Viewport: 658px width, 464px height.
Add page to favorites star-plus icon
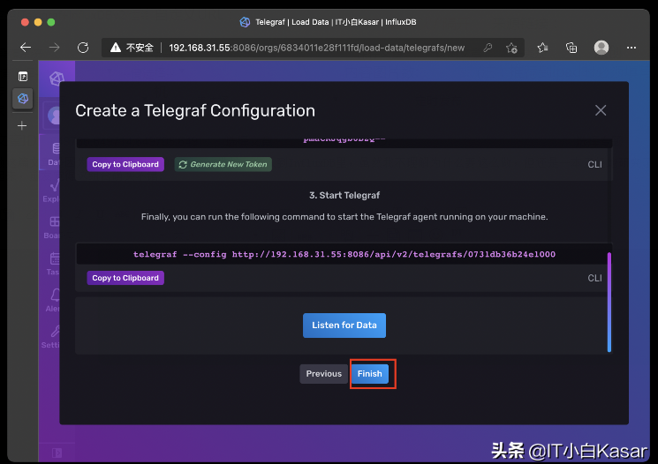pos(511,48)
